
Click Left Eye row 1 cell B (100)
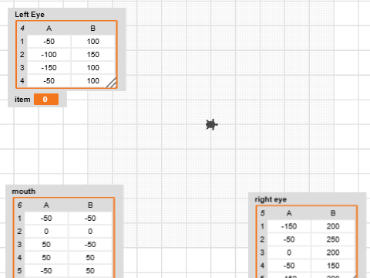click(x=93, y=42)
